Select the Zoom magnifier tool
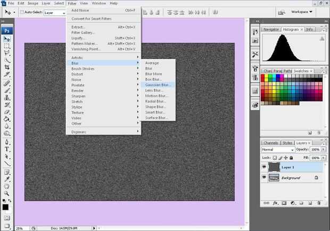 point(7,193)
